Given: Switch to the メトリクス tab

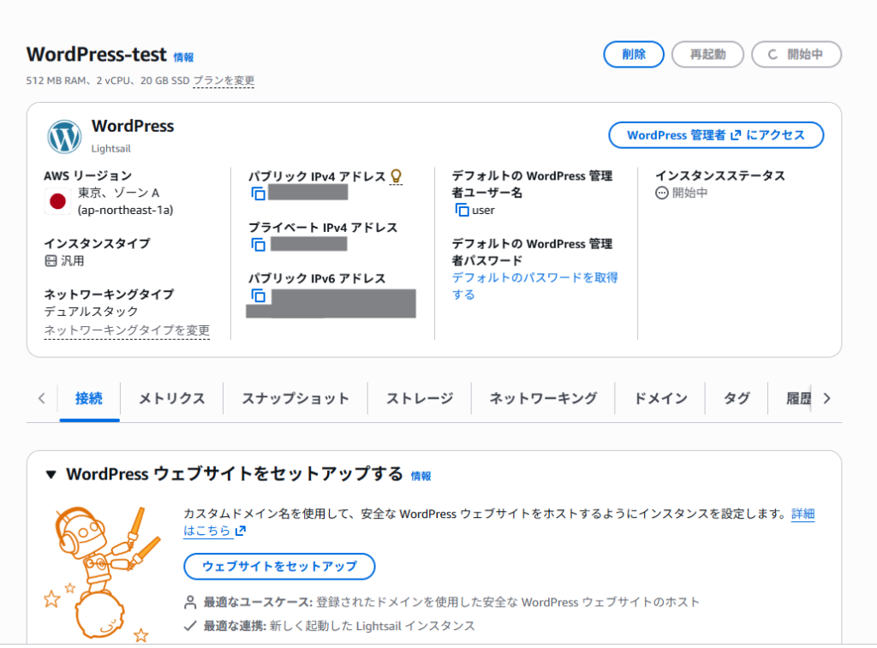Looking at the screenshot, I should point(171,398).
